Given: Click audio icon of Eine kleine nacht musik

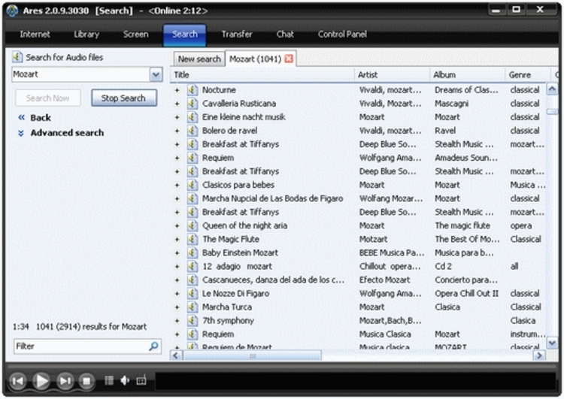Looking at the screenshot, I should [x=193, y=117].
